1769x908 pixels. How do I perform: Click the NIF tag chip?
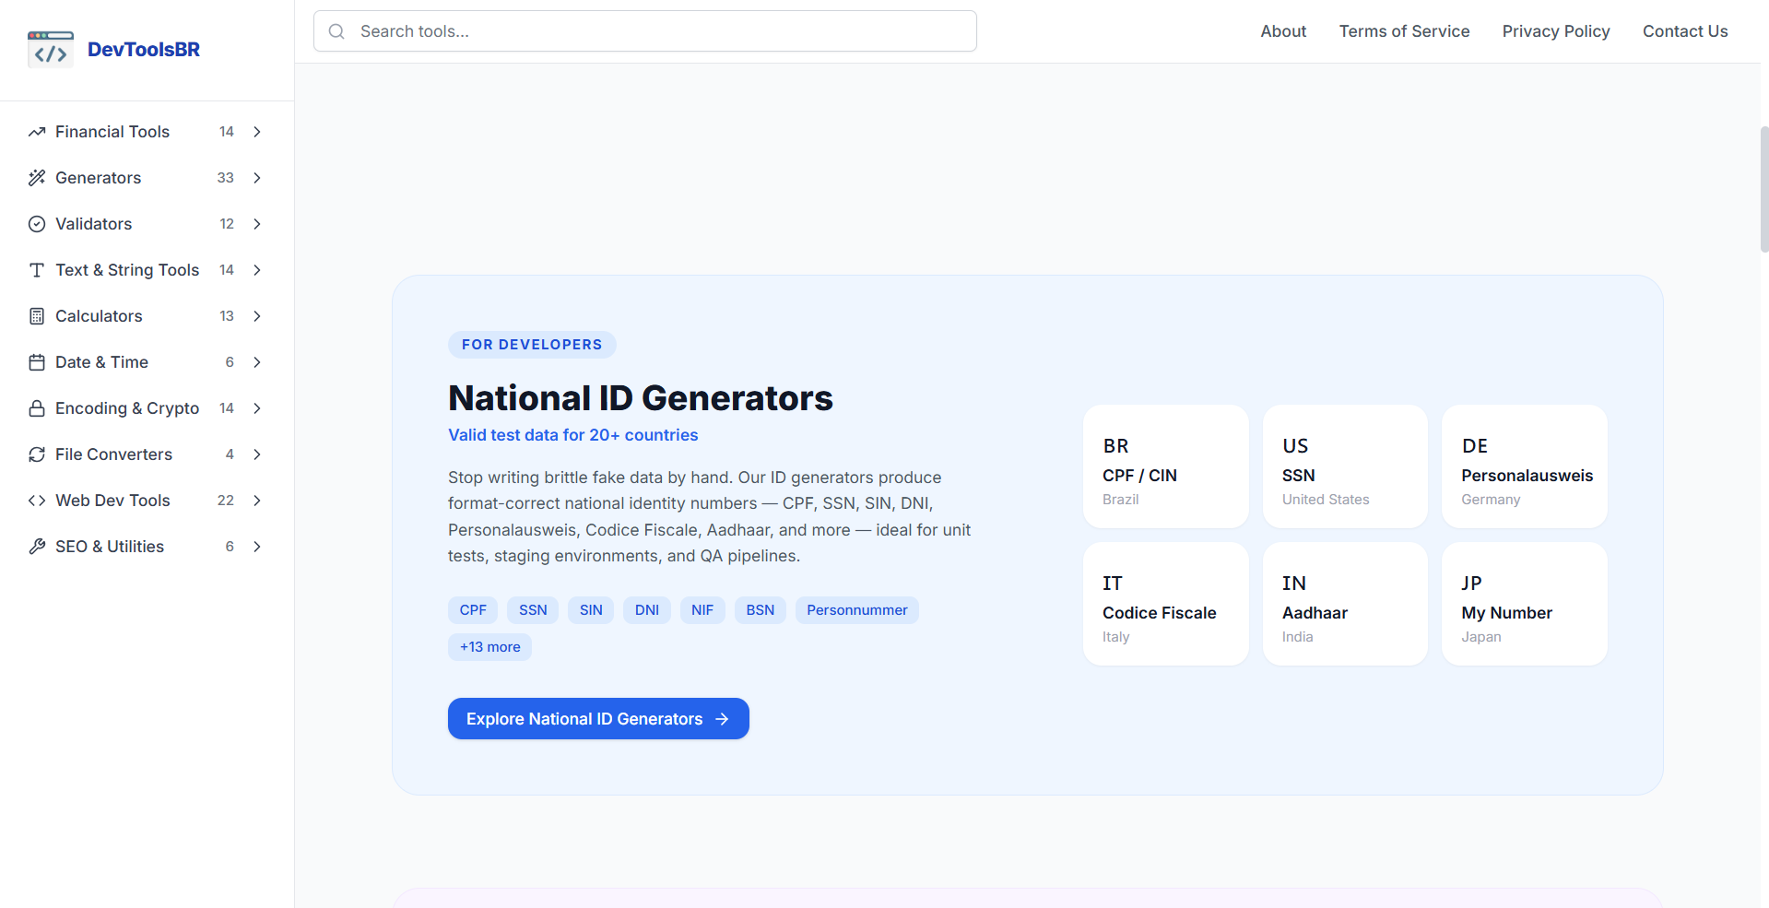click(702, 610)
